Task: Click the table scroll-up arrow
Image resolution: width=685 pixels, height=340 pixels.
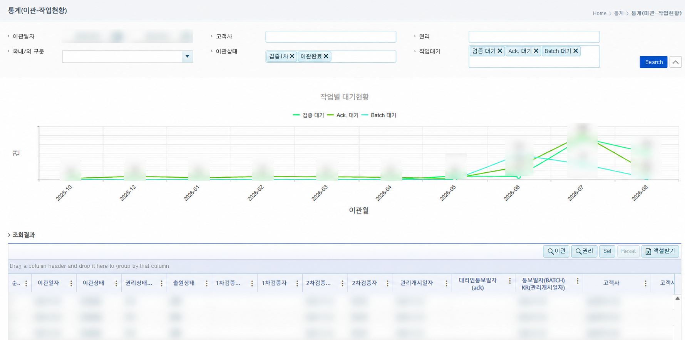Action: (x=677, y=298)
